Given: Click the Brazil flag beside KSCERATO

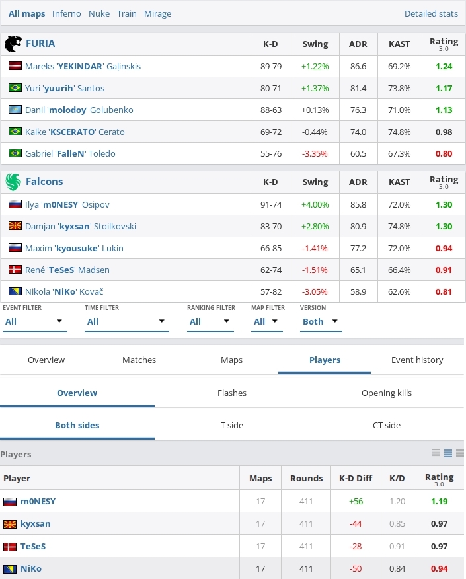Looking at the screenshot, I should [15, 132].
